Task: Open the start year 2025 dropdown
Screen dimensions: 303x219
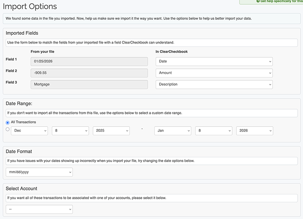Action: point(112,131)
